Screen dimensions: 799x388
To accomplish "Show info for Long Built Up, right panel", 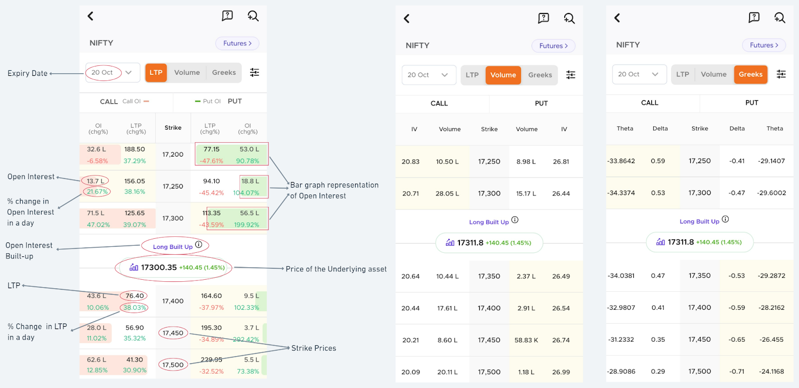I will pyautogui.click(x=726, y=219).
